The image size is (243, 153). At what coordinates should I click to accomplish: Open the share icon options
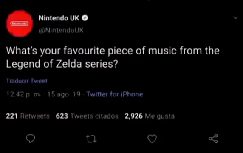tap(213, 139)
